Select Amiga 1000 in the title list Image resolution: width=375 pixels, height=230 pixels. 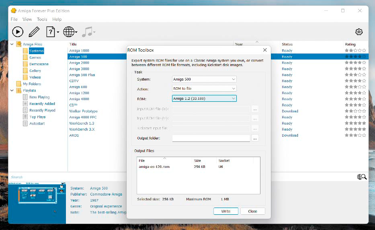[79, 50]
